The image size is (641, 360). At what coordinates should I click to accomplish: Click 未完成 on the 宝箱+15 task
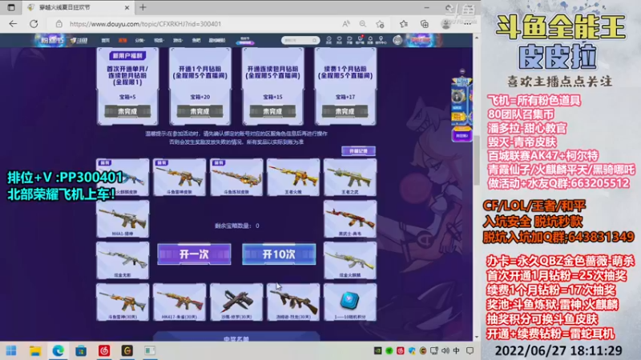pos(272,111)
